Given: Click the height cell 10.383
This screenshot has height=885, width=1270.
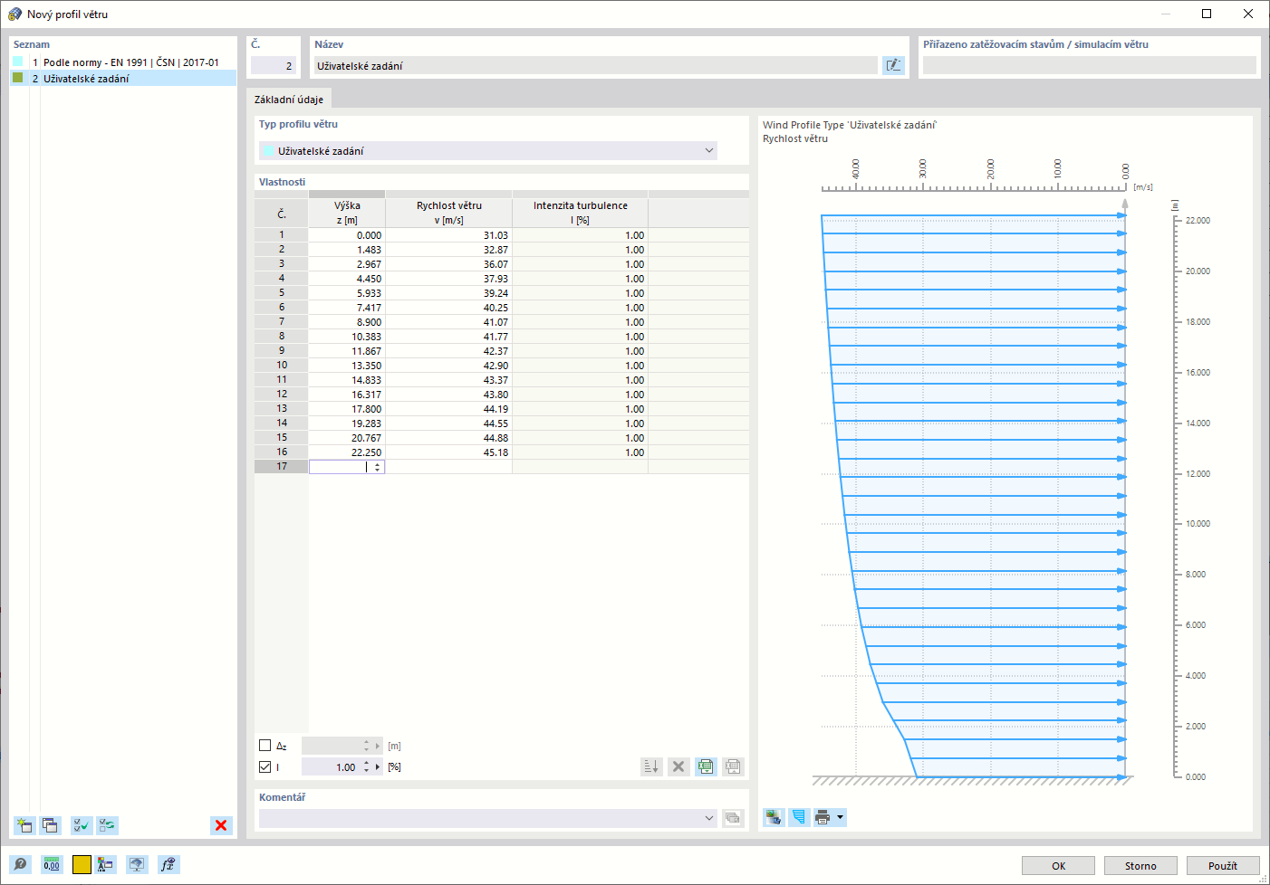Looking at the screenshot, I should [347, 337].
